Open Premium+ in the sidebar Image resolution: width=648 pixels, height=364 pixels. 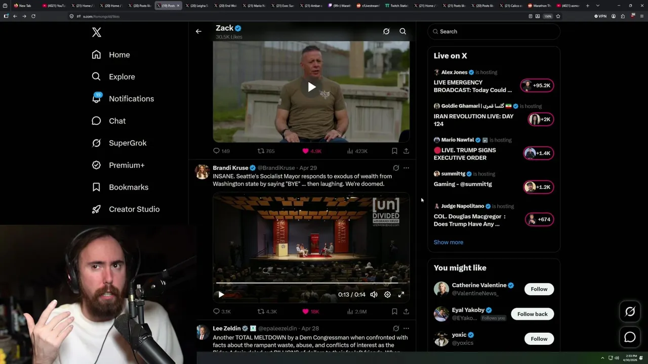click(x=118, y=165)
